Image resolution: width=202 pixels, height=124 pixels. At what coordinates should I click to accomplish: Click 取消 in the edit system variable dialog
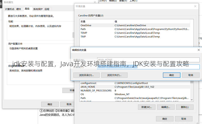[x=191, y=75]
